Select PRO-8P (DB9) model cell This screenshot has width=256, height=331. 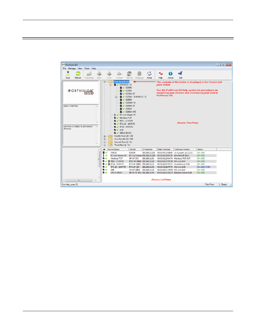pos(135,161)
